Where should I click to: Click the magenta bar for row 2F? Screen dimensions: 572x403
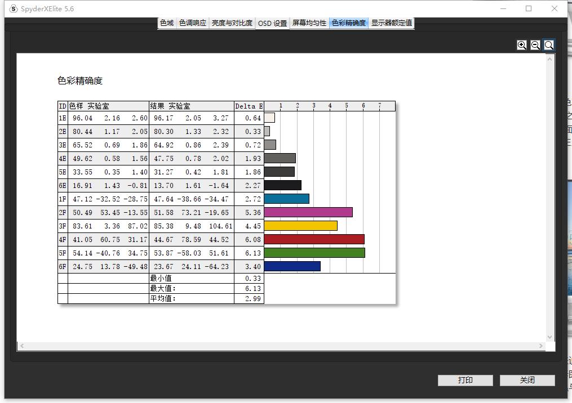[307, 212]
